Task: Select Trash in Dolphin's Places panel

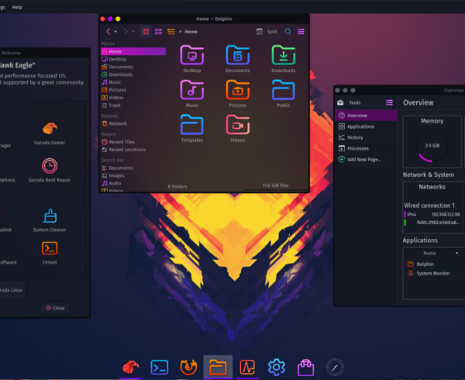Action: [114, 105]
